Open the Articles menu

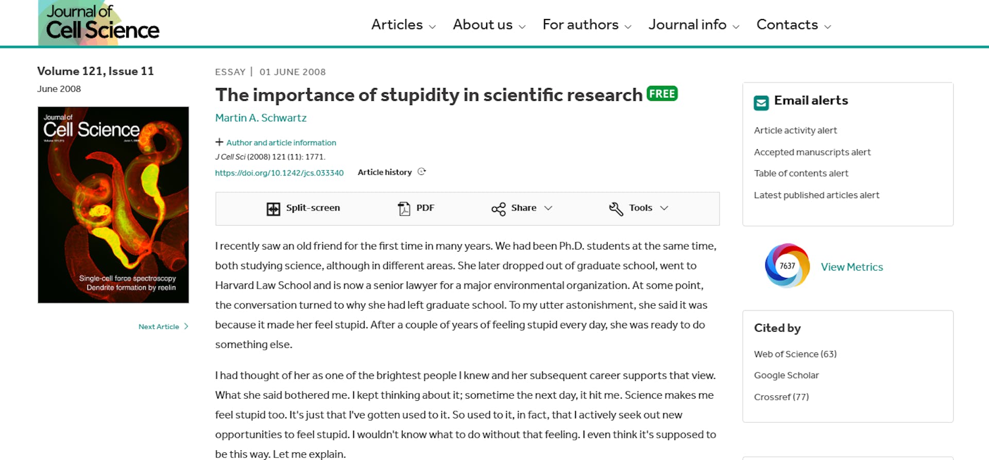[x=403, y=25]
